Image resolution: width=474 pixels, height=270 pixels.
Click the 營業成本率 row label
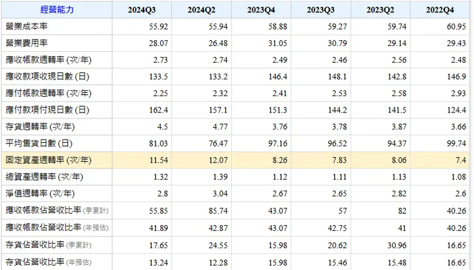coord(27,26)
